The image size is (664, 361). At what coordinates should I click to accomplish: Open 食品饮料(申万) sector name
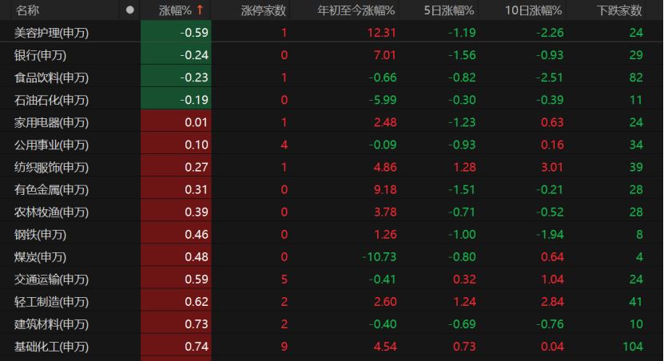click(x=51, y=77)
